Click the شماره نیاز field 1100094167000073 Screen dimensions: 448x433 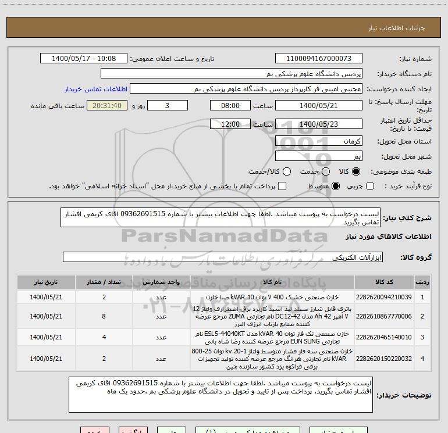(319, 59)
